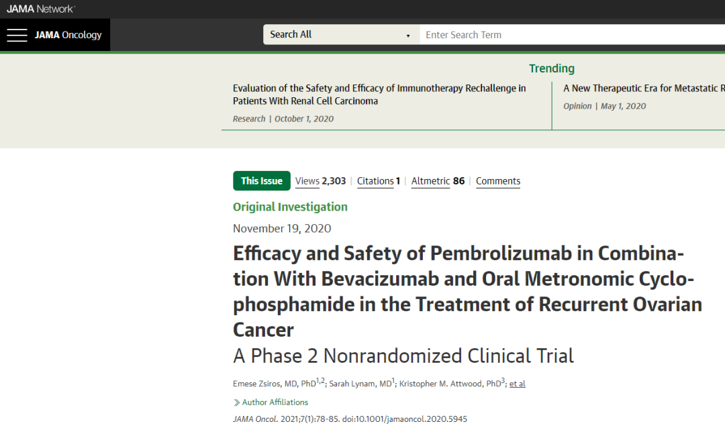This screenshot has width=725, height=434.
Task: Click the Author Affiliations chevron icon
Action: pyautogui.click(x=236, y=402)
